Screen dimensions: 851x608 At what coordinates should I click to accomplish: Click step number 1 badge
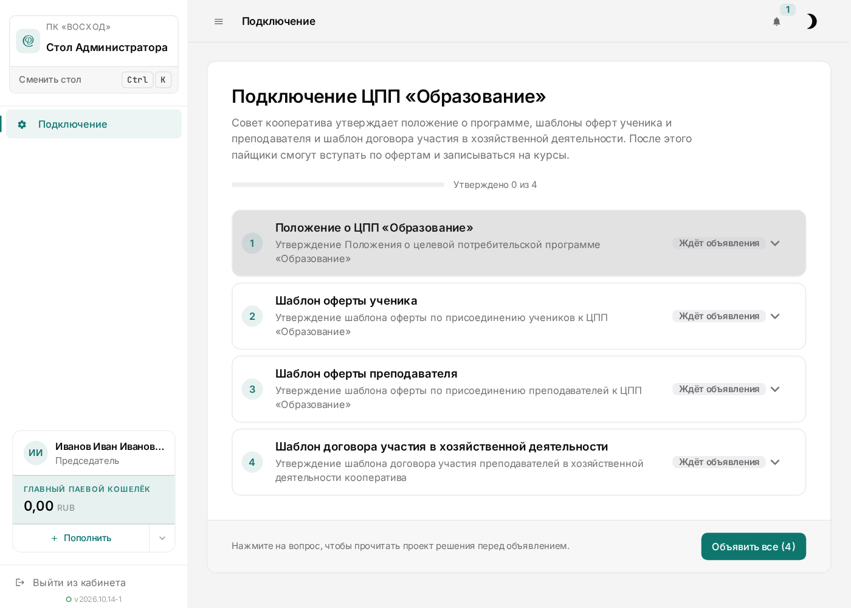click(x=252, y=243)
